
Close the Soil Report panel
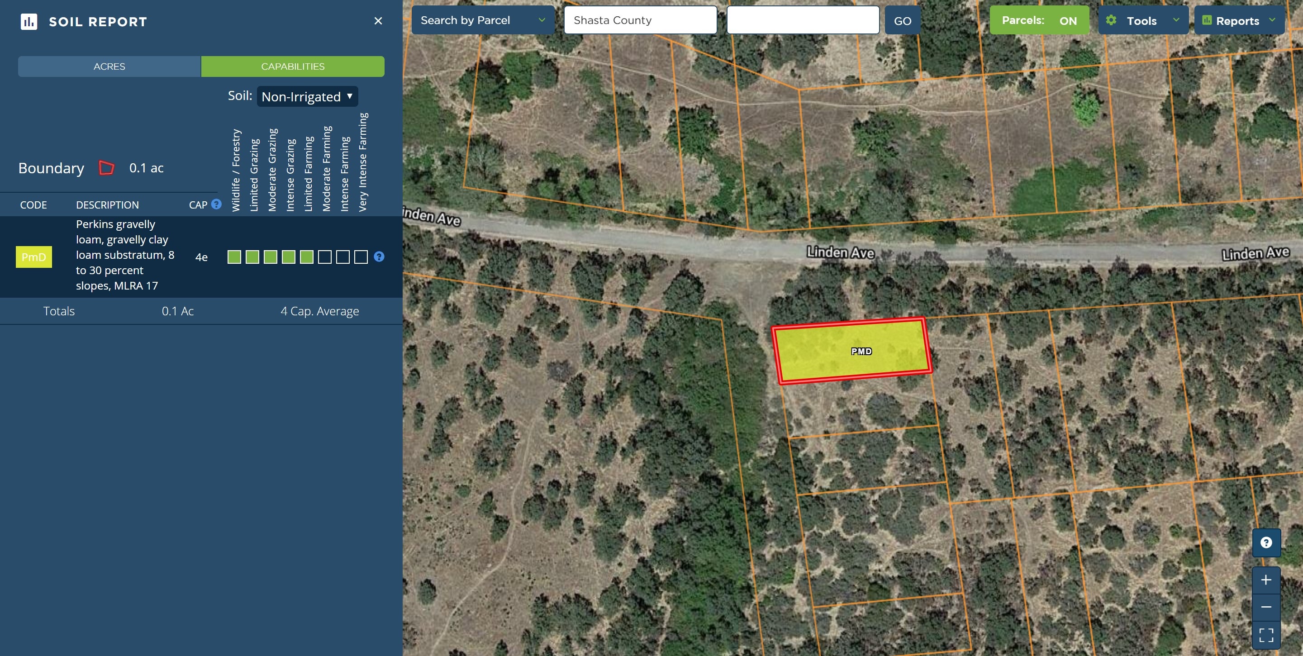point(378,21)
